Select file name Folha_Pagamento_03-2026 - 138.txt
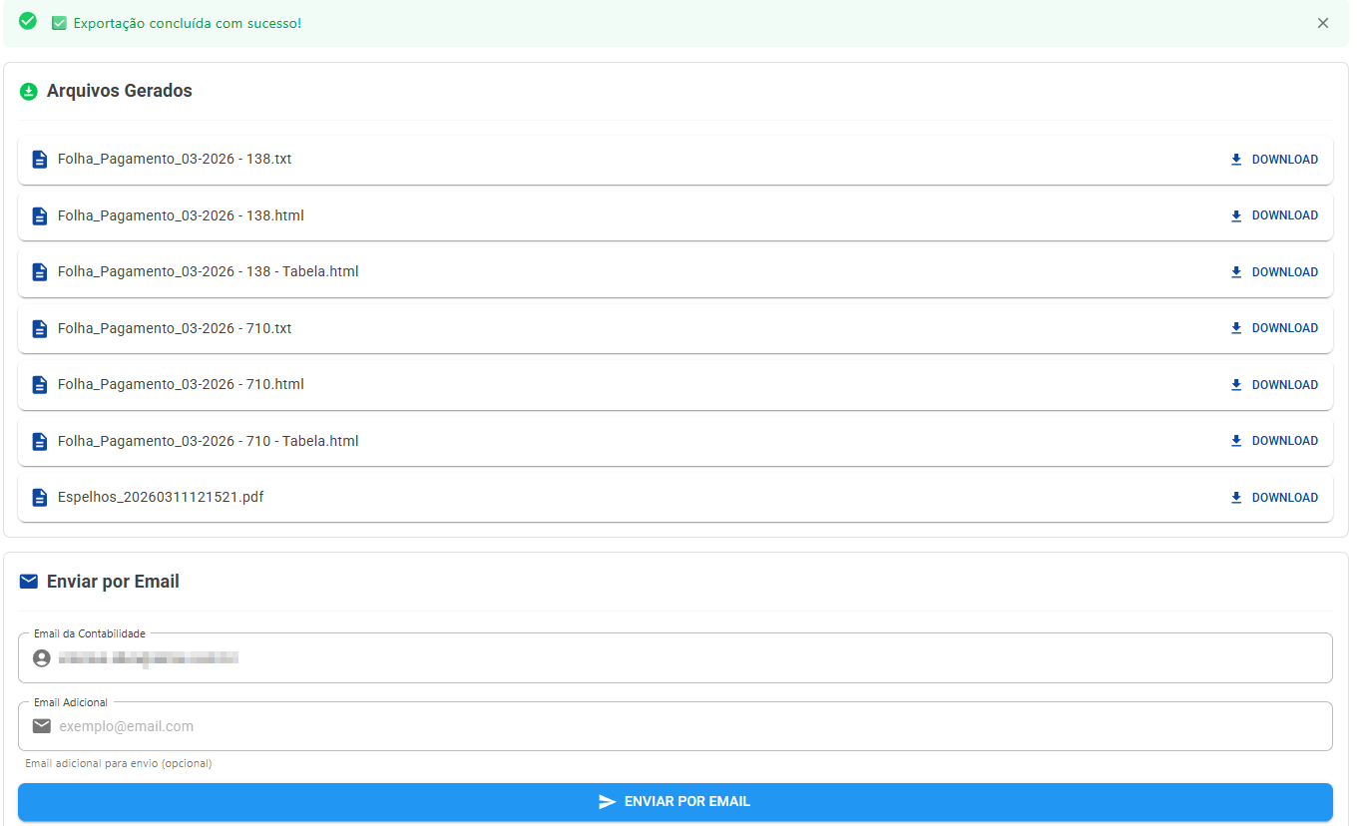This screenshot has height=826, width=1361. (175, 159)
